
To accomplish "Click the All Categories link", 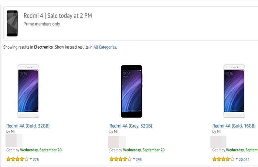I will coord(105,47).
